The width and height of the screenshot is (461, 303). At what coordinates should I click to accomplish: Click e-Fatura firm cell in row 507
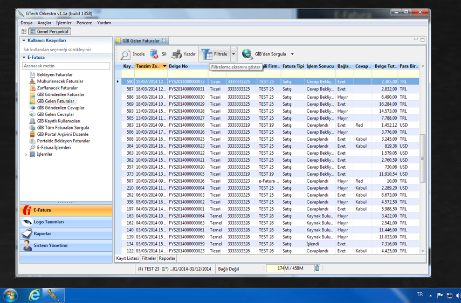(269, 181)
